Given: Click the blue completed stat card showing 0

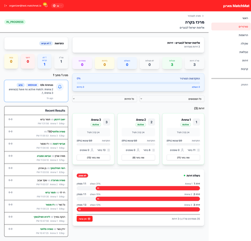Looking at the screenshot, I should point(127,63).
